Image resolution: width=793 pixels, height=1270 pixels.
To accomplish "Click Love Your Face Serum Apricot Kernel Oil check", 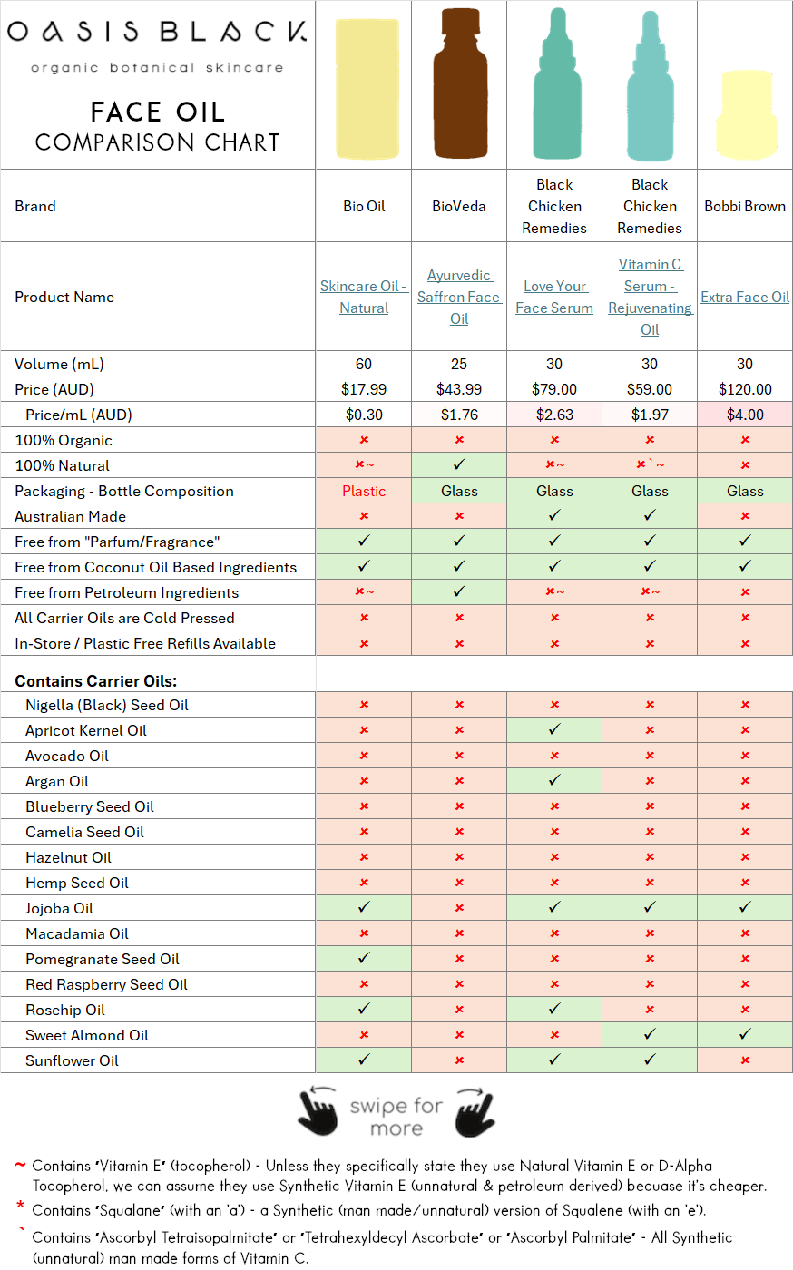I will (554, 729).
